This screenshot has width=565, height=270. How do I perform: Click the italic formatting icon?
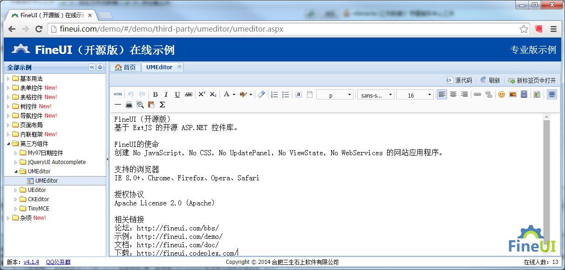coord(166,94)
